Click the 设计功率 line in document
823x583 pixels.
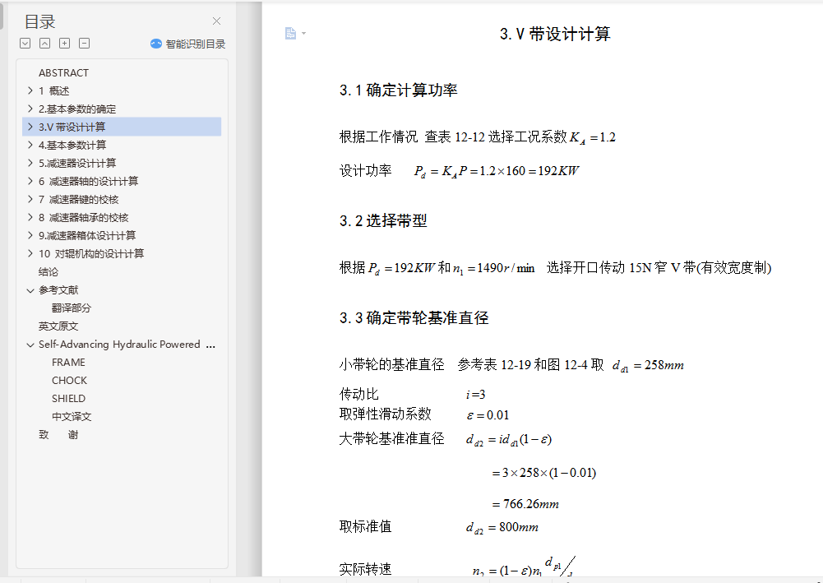point(460,170)
